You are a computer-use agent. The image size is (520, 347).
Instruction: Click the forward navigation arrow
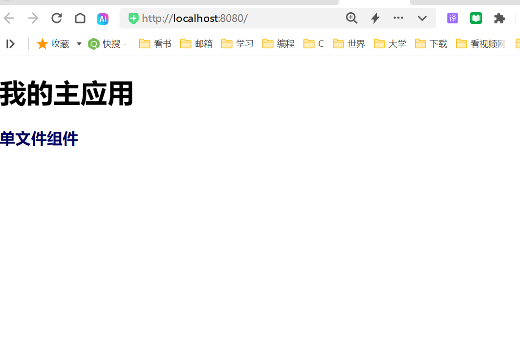(x=33, y=18)
